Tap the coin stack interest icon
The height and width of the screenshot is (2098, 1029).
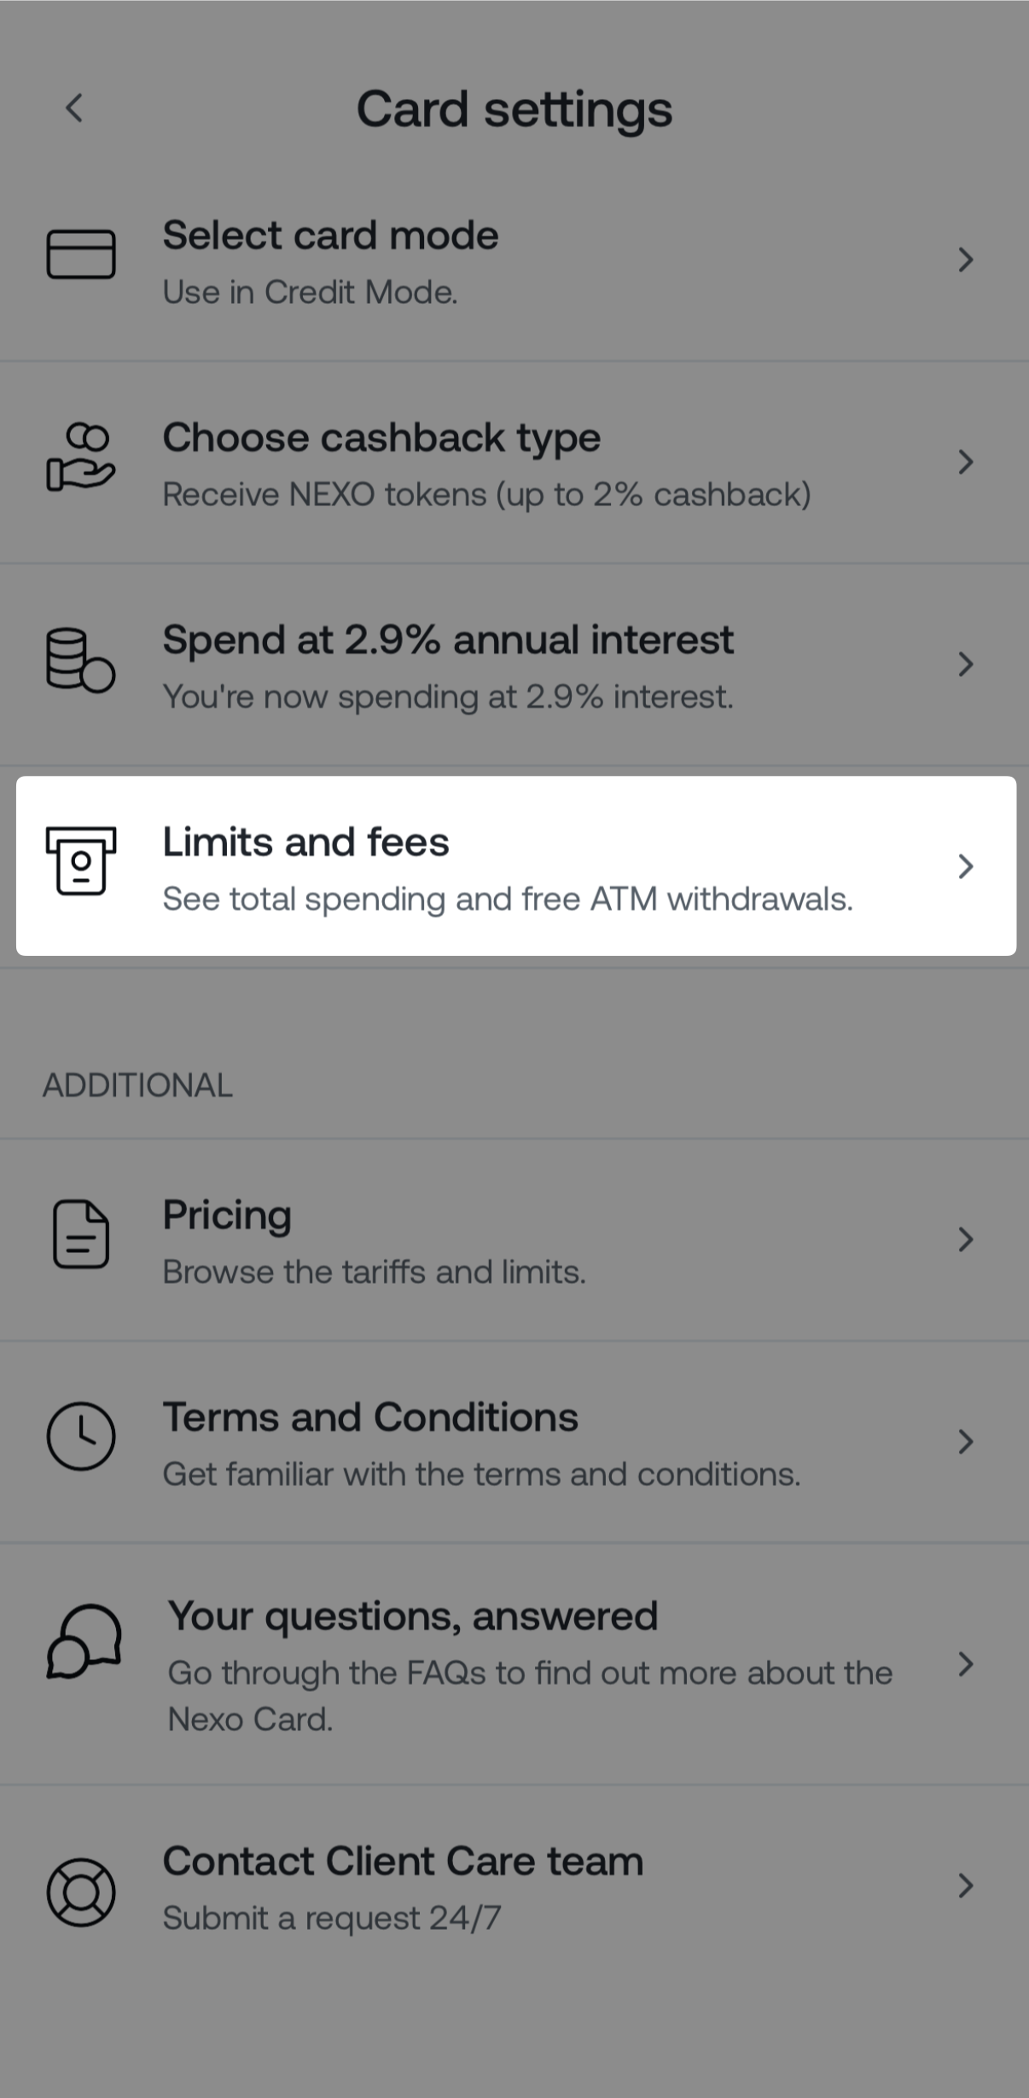80,660
